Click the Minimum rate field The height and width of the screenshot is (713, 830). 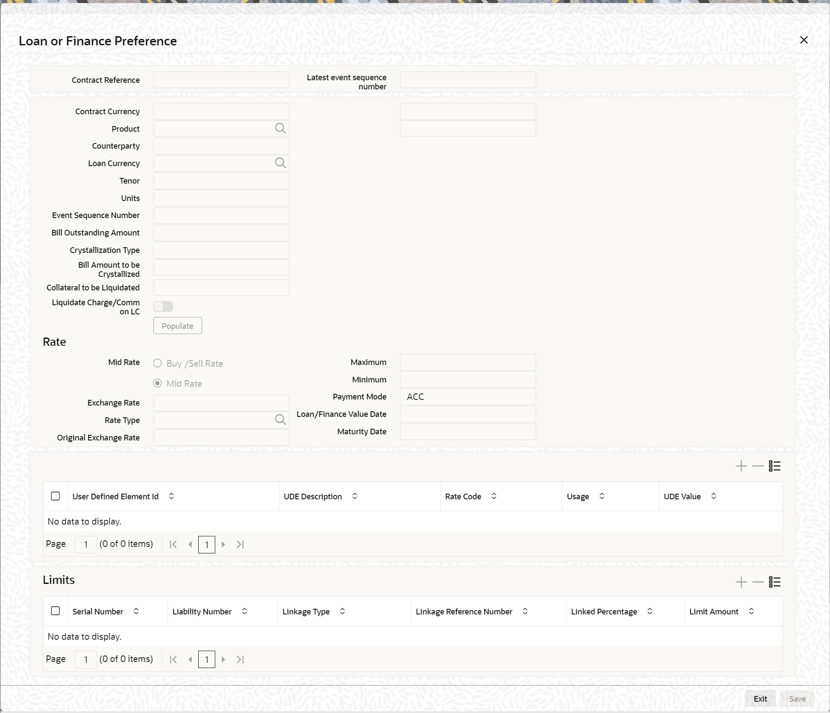[x=468, y=379]
